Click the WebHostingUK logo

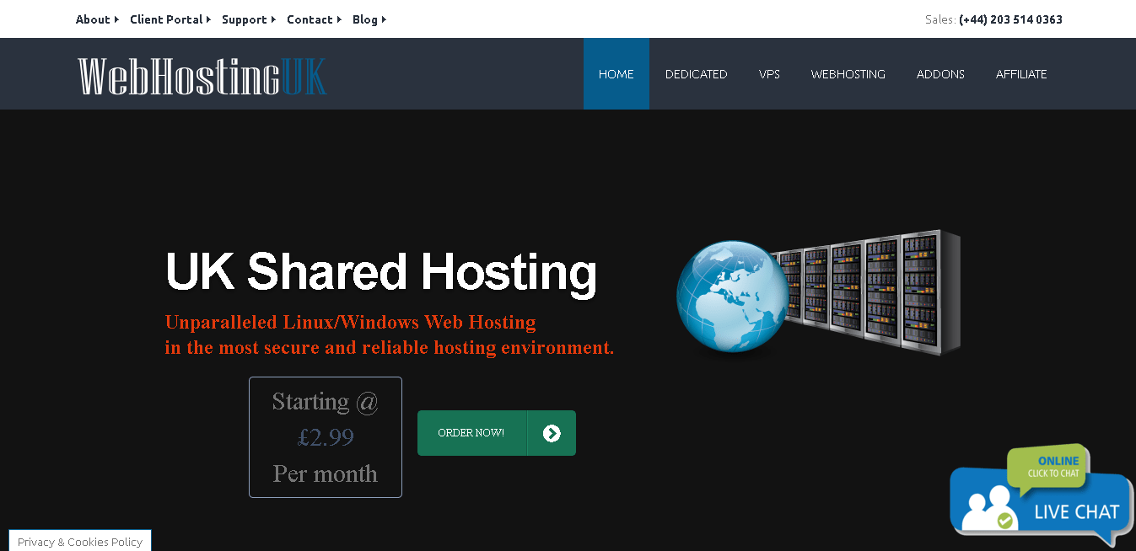coord(202,76)
